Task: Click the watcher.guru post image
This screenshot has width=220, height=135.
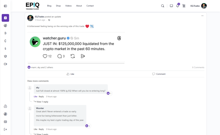Action: pos(76,48)
